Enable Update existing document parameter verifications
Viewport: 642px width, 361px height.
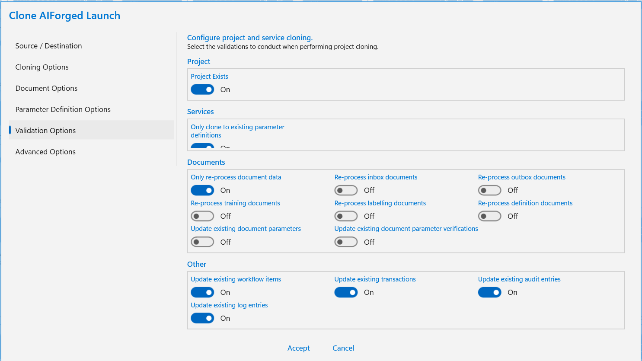pyautogui.click(x=346, y=242)
